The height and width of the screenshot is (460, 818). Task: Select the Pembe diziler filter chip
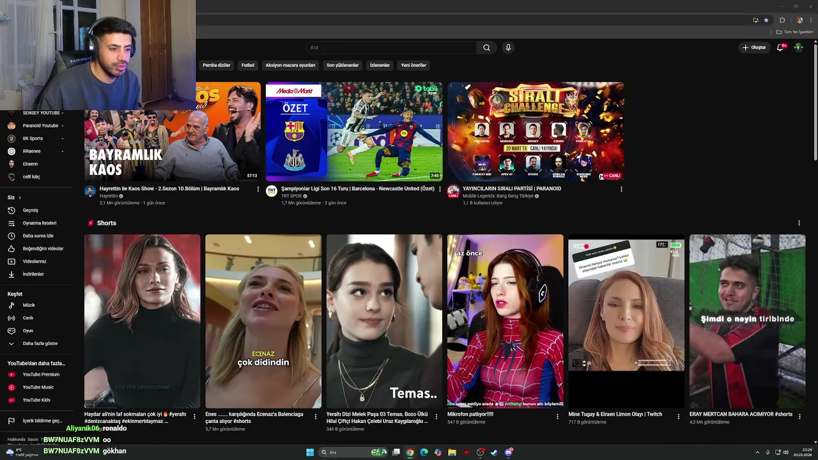[x=216, y=65]
